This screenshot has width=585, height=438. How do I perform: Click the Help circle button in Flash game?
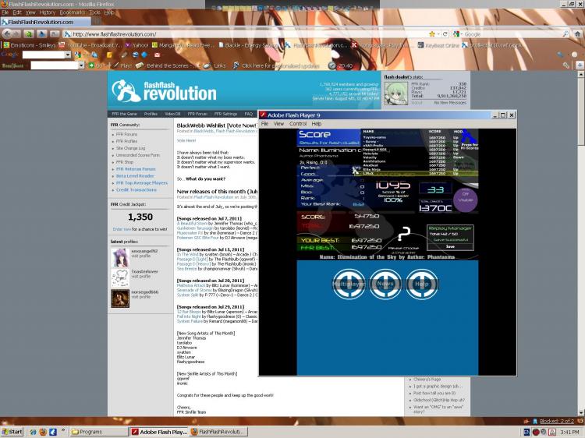(x=421, y=284)
